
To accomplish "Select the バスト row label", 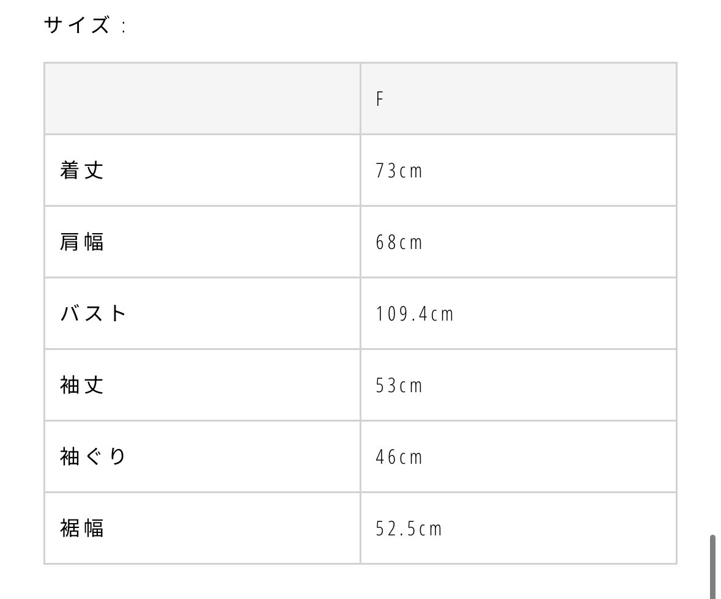I will point(94,313).
